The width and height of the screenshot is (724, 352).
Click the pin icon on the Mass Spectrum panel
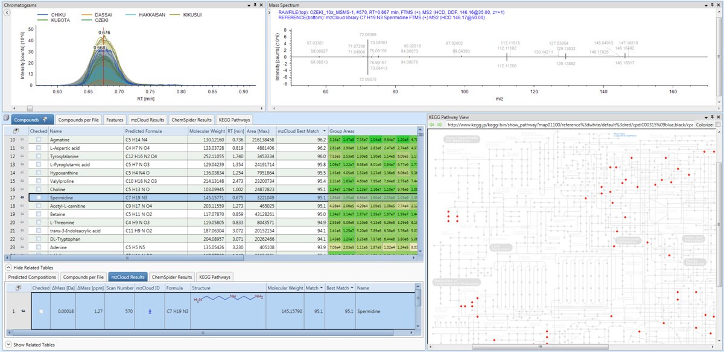713,5
